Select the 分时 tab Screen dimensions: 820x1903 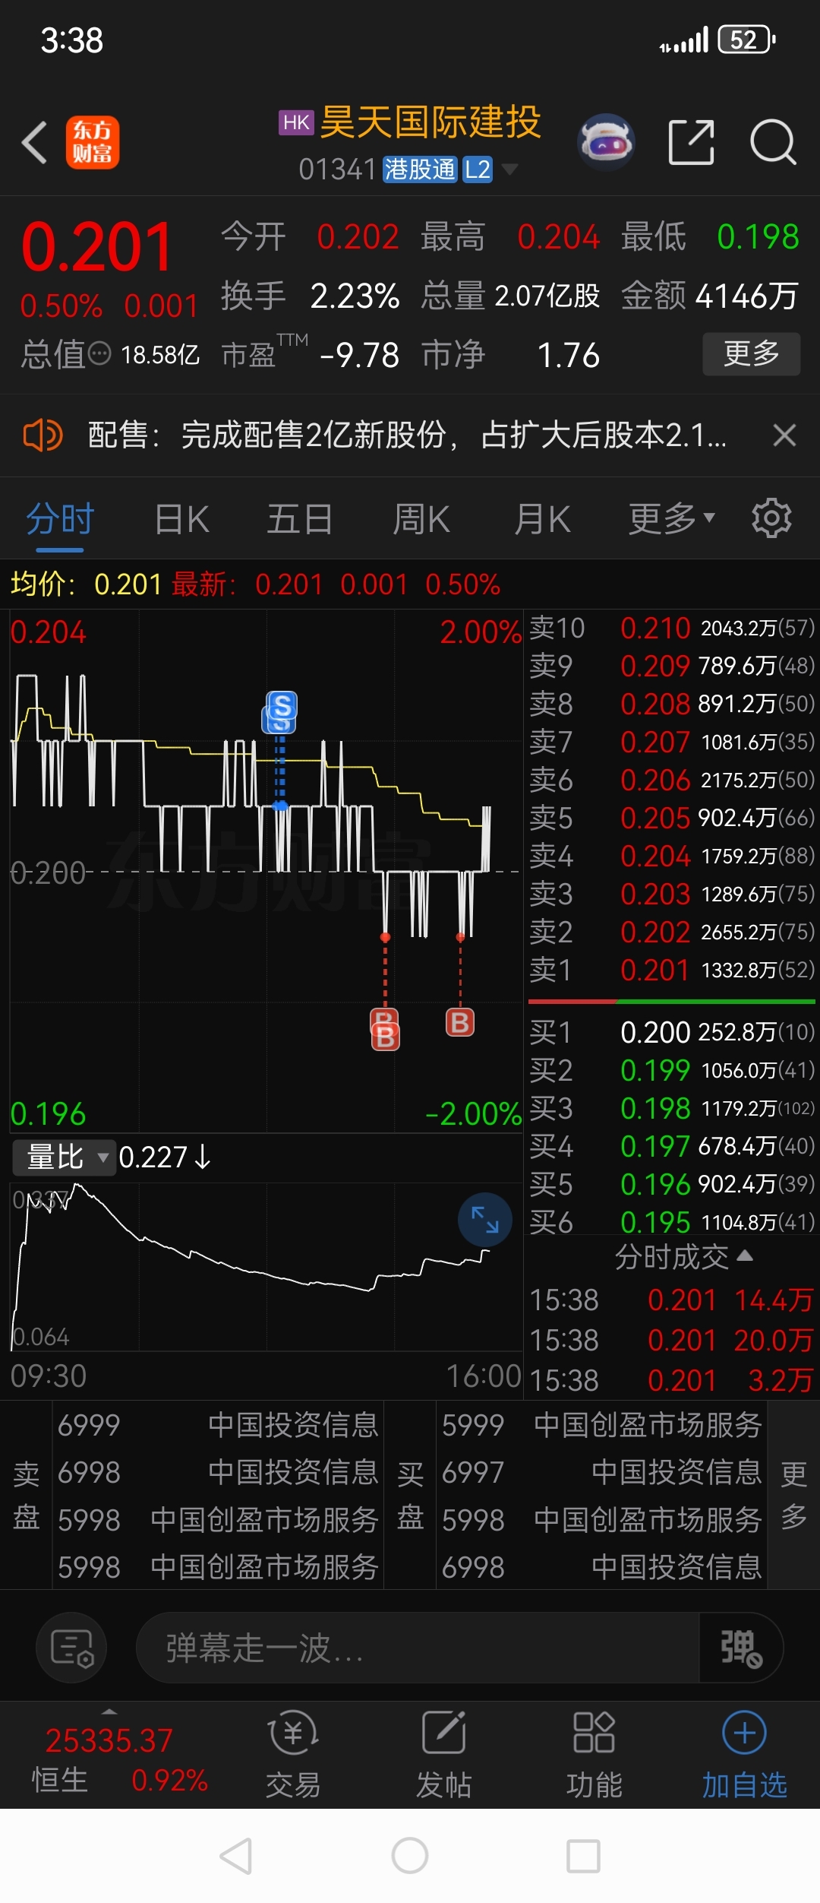coord(60,519)
